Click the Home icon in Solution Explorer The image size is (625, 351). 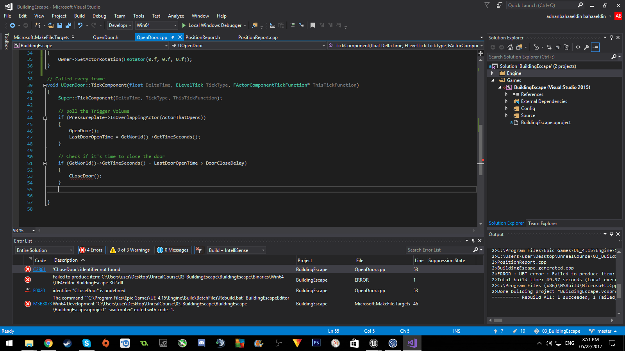[x=510, y=47]
